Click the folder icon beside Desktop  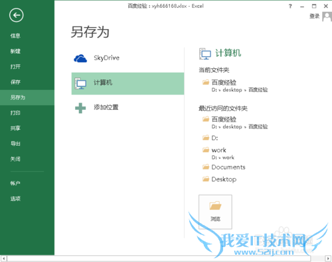tap(206, 179)
